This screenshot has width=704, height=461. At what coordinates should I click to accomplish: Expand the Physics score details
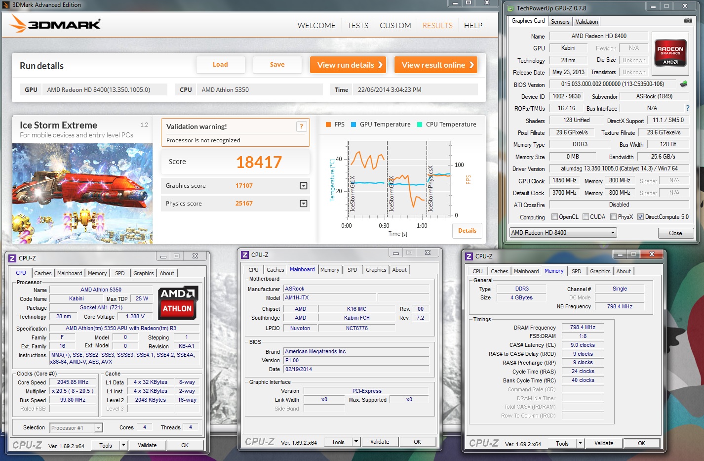[x=304, y=204]
